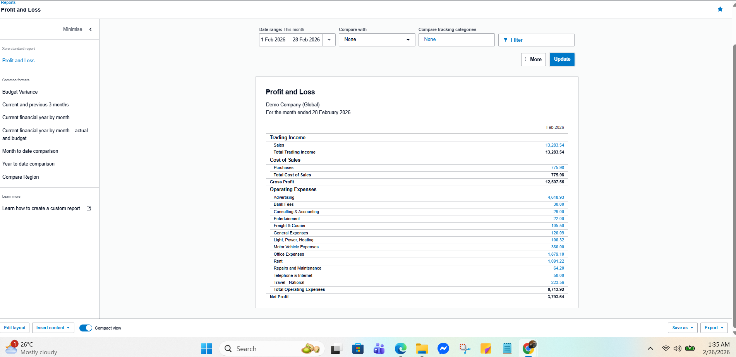Collapse the sidebar with Minimise chevron
This screenshot has height=357, width=736.
91,29
